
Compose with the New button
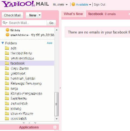point(32,15)
